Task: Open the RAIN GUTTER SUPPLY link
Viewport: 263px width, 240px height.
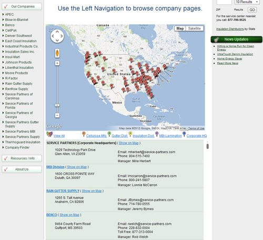Action: point(63,191)
